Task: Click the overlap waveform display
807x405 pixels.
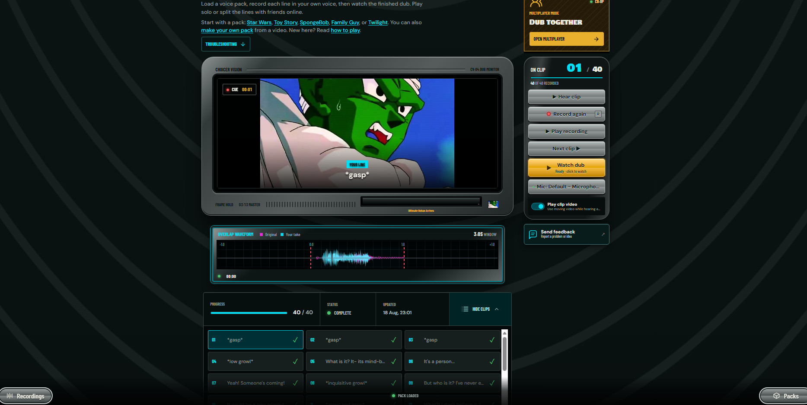Action: [x=357, y=255]
